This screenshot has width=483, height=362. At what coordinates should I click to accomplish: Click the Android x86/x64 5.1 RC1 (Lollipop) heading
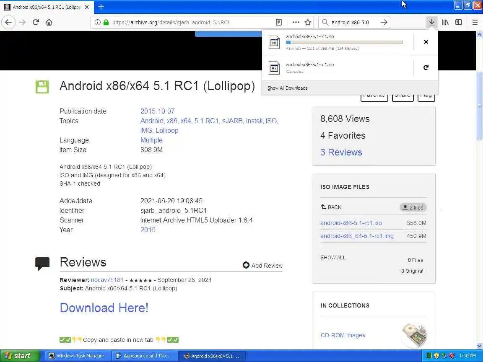pos(157,86)
